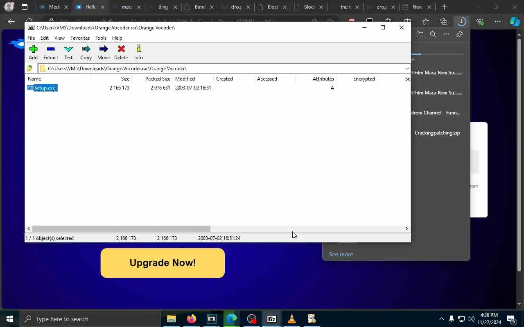Image resolution: width=524 pixels, height=327 pixels.
Task: Click the Upgrade Now! button
Action: pyautogui.click(x=163, y=263)
